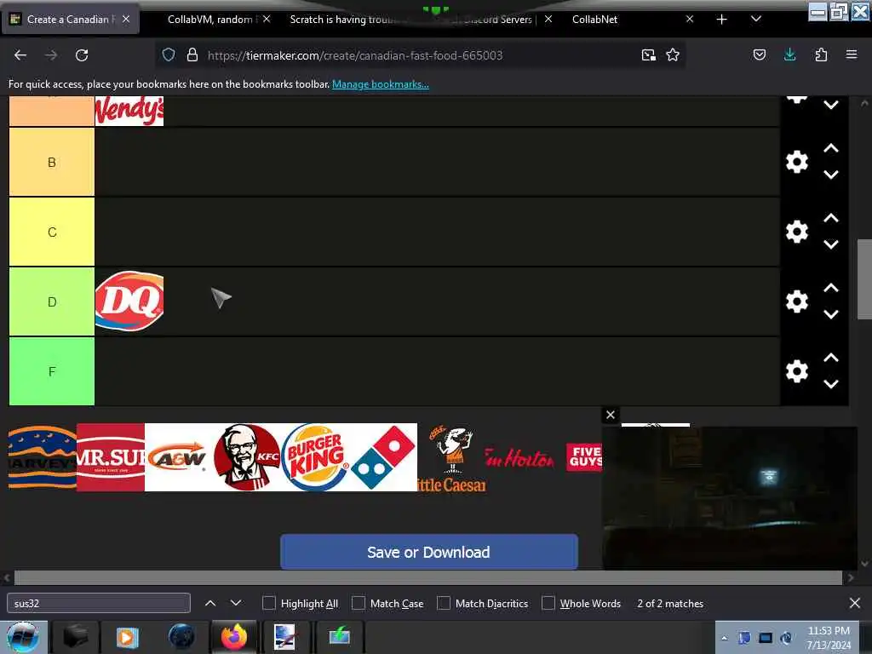The image size is (872, 654).
Task: Open a new tab with the plus button
Action: [x=722, y=20]
